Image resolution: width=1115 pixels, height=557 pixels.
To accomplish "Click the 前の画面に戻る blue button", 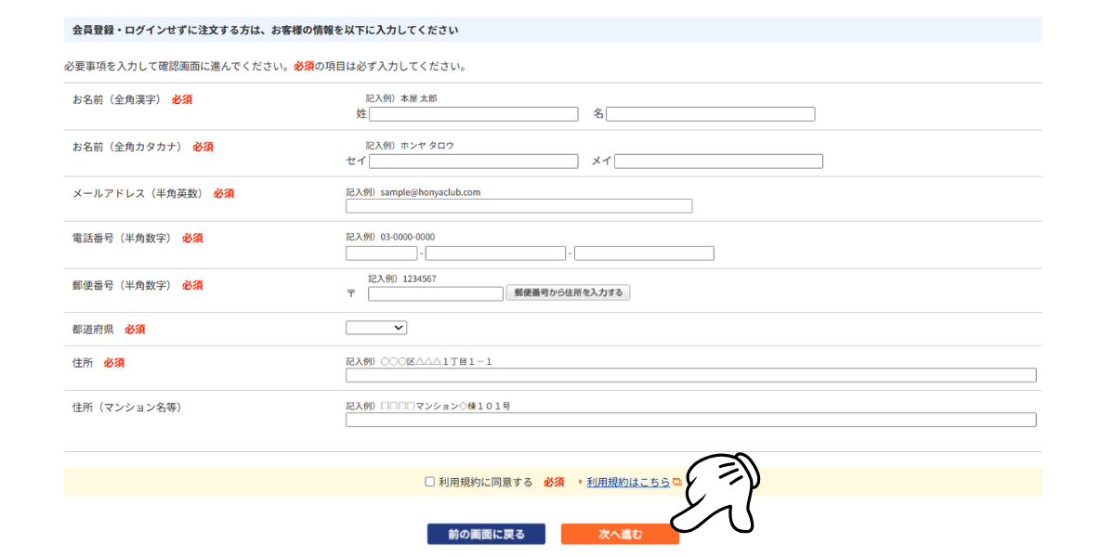I will coord(486,534).
